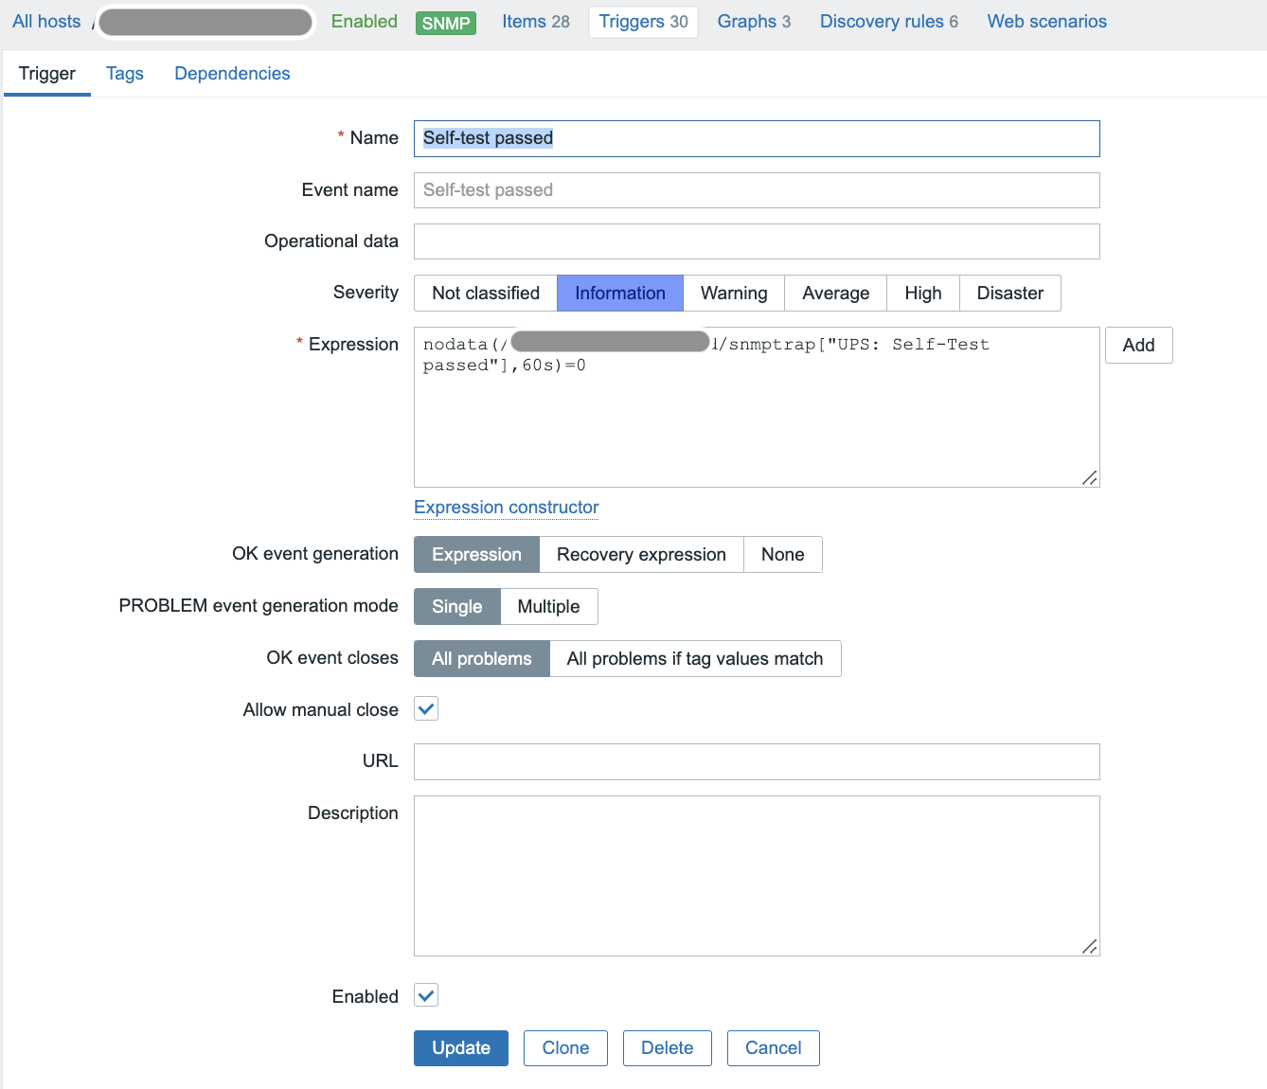Open the Items list for this host
This screenshot has height=1089, width=1267.
535,22
